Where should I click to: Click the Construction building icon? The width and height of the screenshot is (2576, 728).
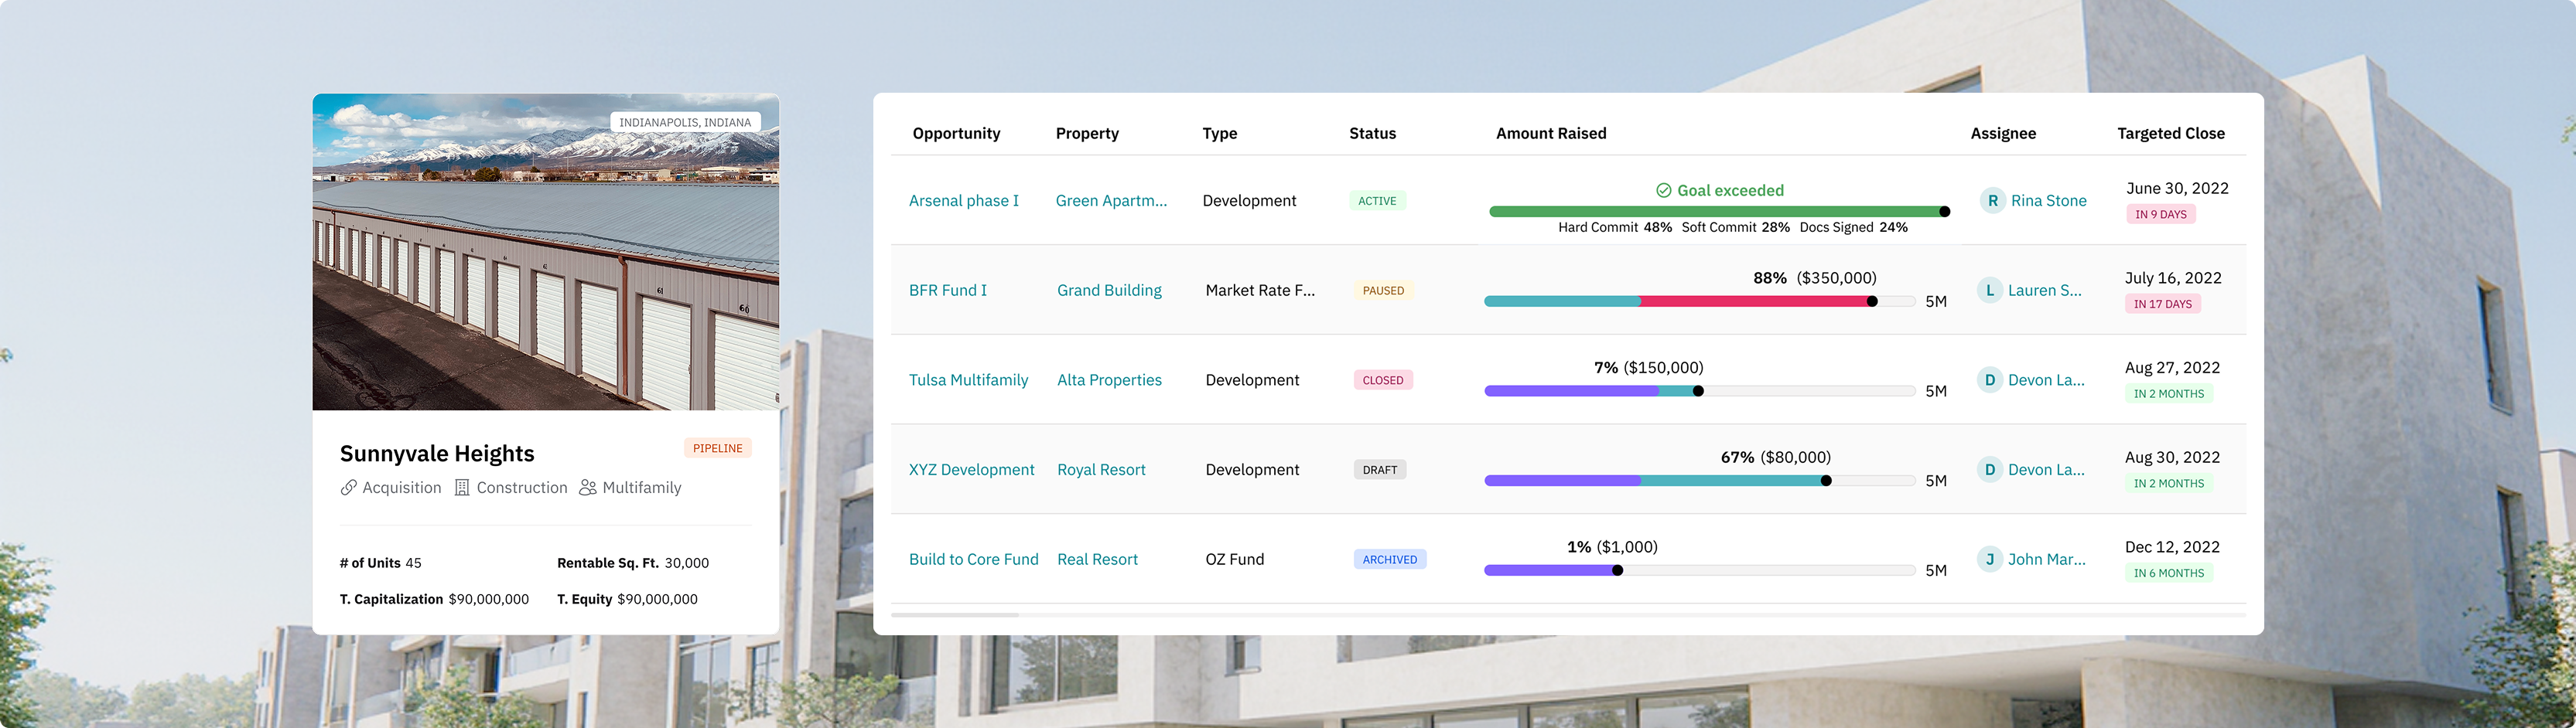462,488
